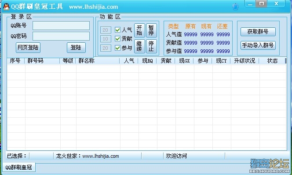Close the QQ群刷皇冠工具 window
The image size is (292, 175).
click(276, 4)
